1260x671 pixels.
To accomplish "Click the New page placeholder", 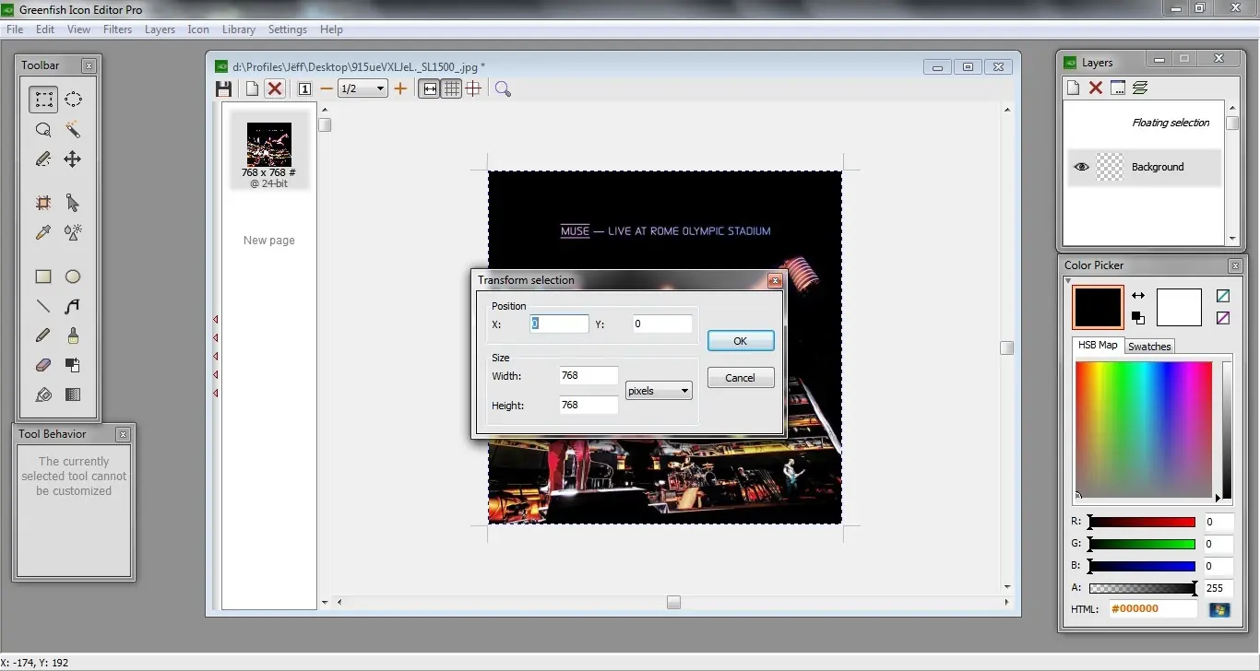I will 269,241.
